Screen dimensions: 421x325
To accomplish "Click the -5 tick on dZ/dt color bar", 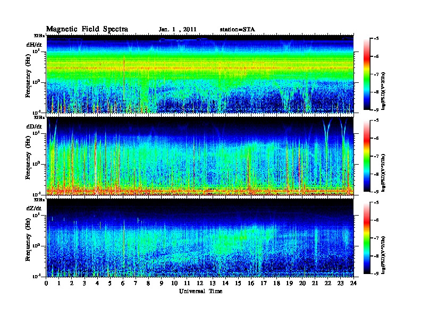I will click(x=376, y=202).
